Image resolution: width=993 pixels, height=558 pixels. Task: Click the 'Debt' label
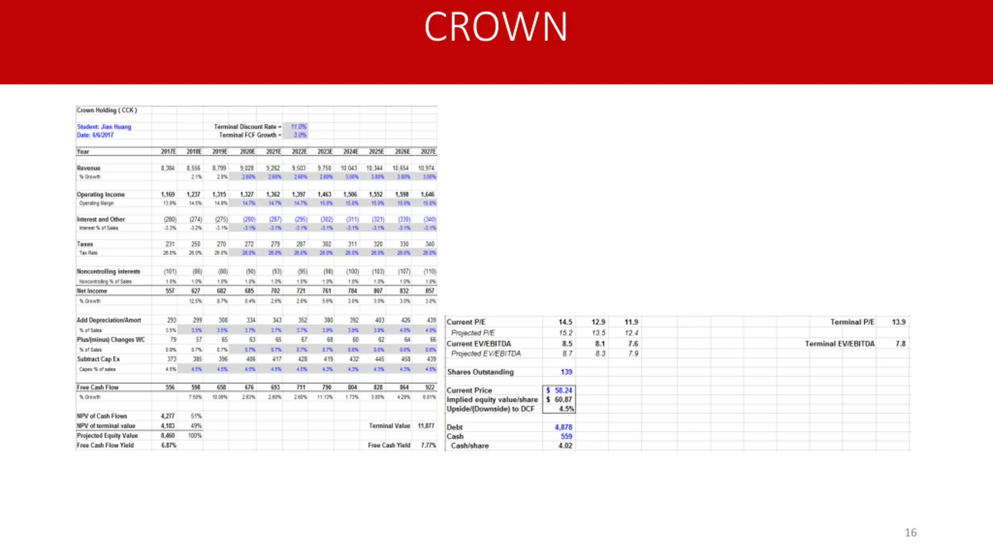455,427
